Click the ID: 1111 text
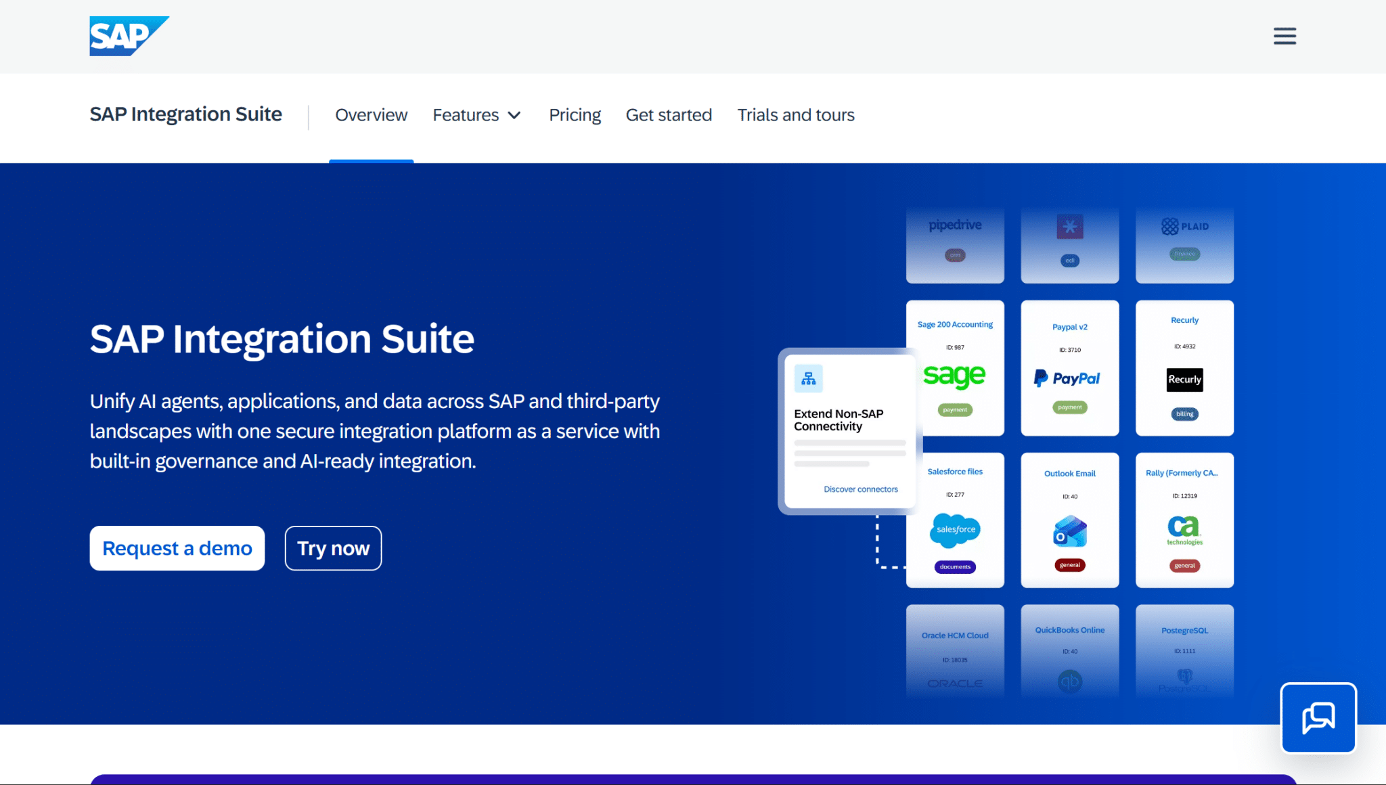Screen dimensions: 1386x785 pyautogui.click(x=1184, y=651)
